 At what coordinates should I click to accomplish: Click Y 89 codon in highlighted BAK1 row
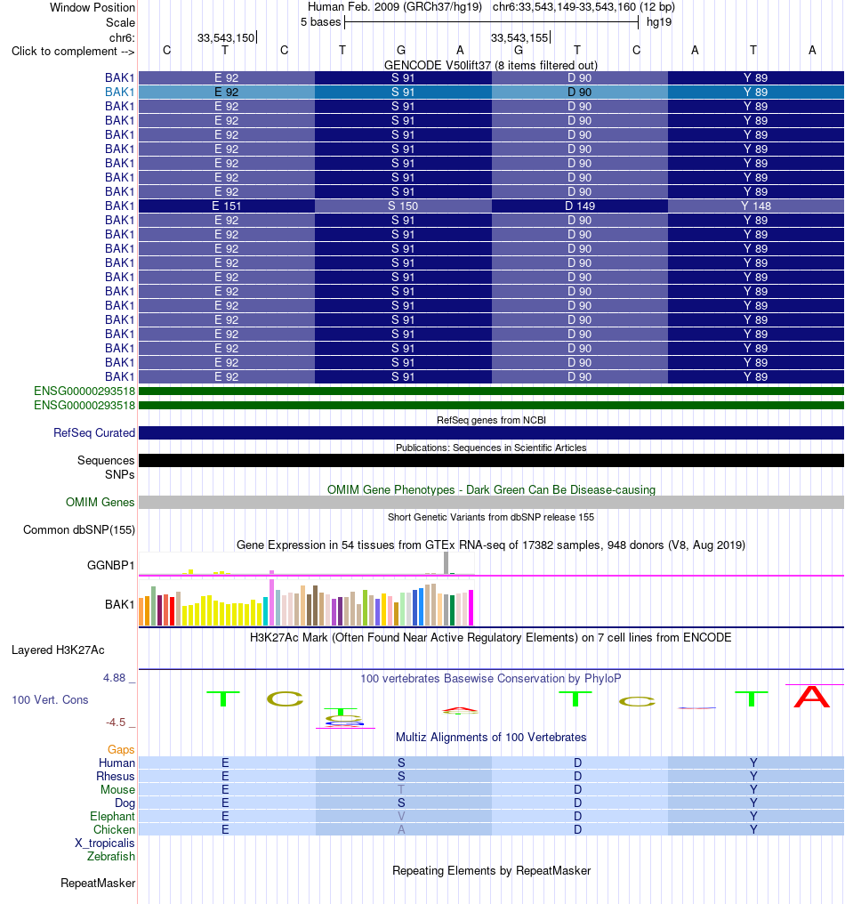coord(756,93)
